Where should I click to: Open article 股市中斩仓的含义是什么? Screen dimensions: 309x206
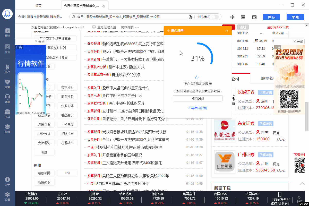[122, 96]
